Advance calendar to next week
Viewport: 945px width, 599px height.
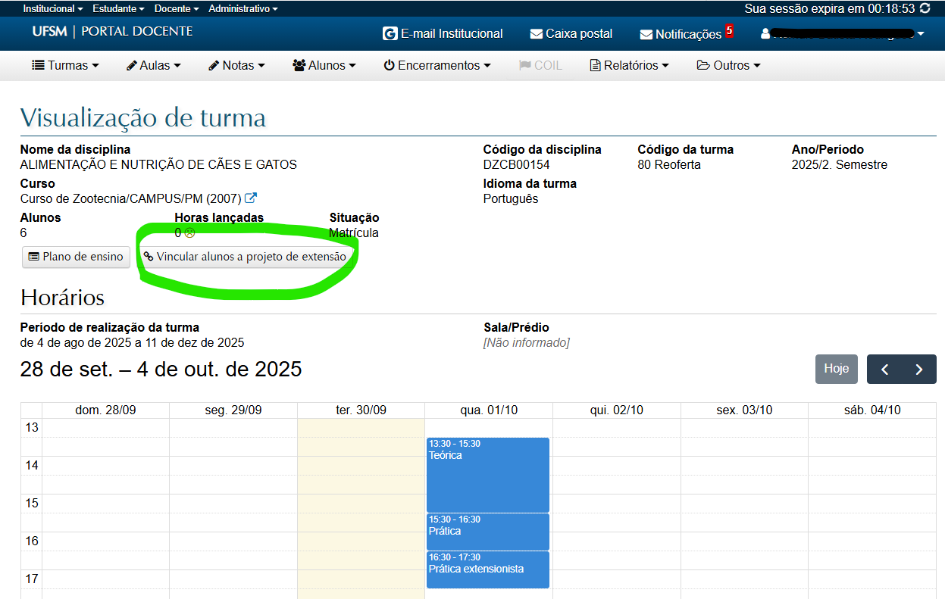(x=919, y=370)
